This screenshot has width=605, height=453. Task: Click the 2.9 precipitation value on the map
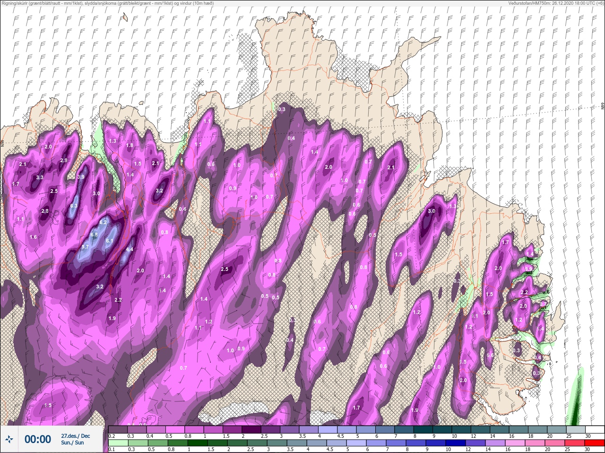[x=64, y=161]
